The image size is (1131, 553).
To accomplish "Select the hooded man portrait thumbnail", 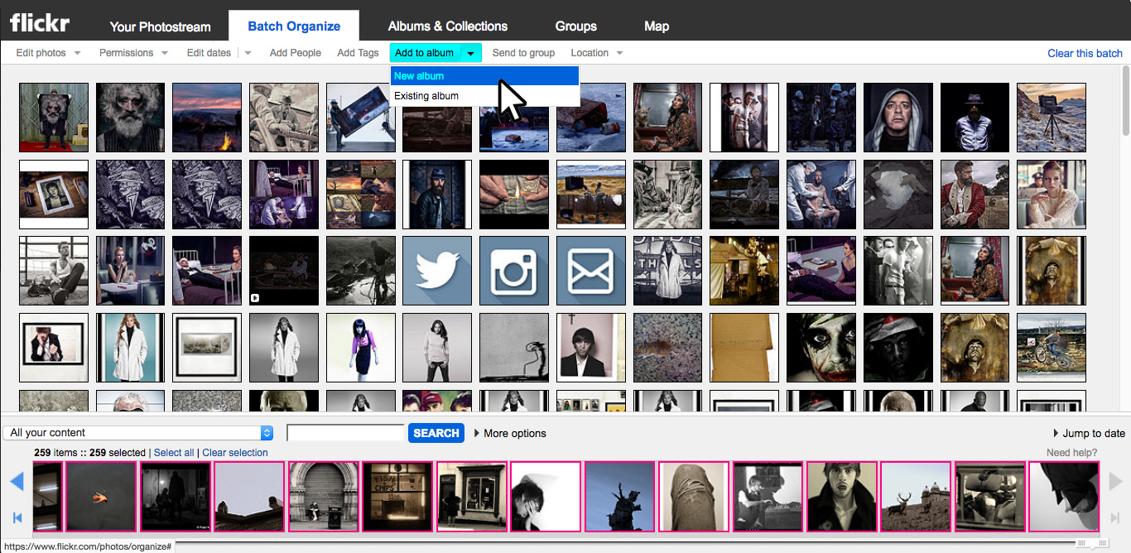I will (x=898, y=117).
